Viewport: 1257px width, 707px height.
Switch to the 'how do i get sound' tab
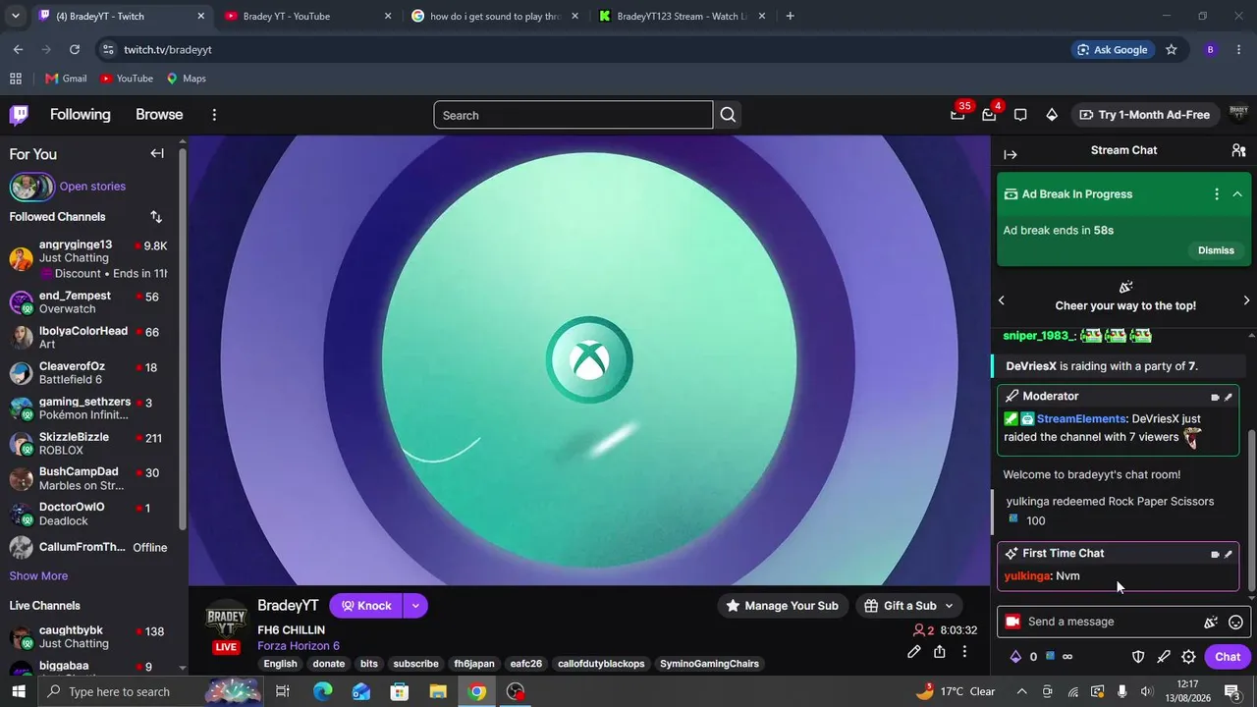[495, 16]
